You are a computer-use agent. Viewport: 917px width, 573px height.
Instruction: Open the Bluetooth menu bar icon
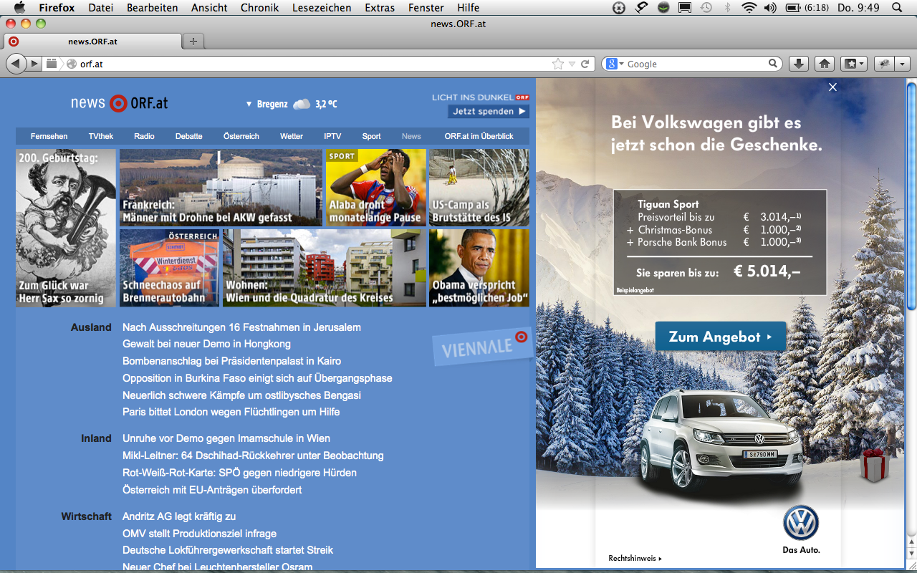727,7
